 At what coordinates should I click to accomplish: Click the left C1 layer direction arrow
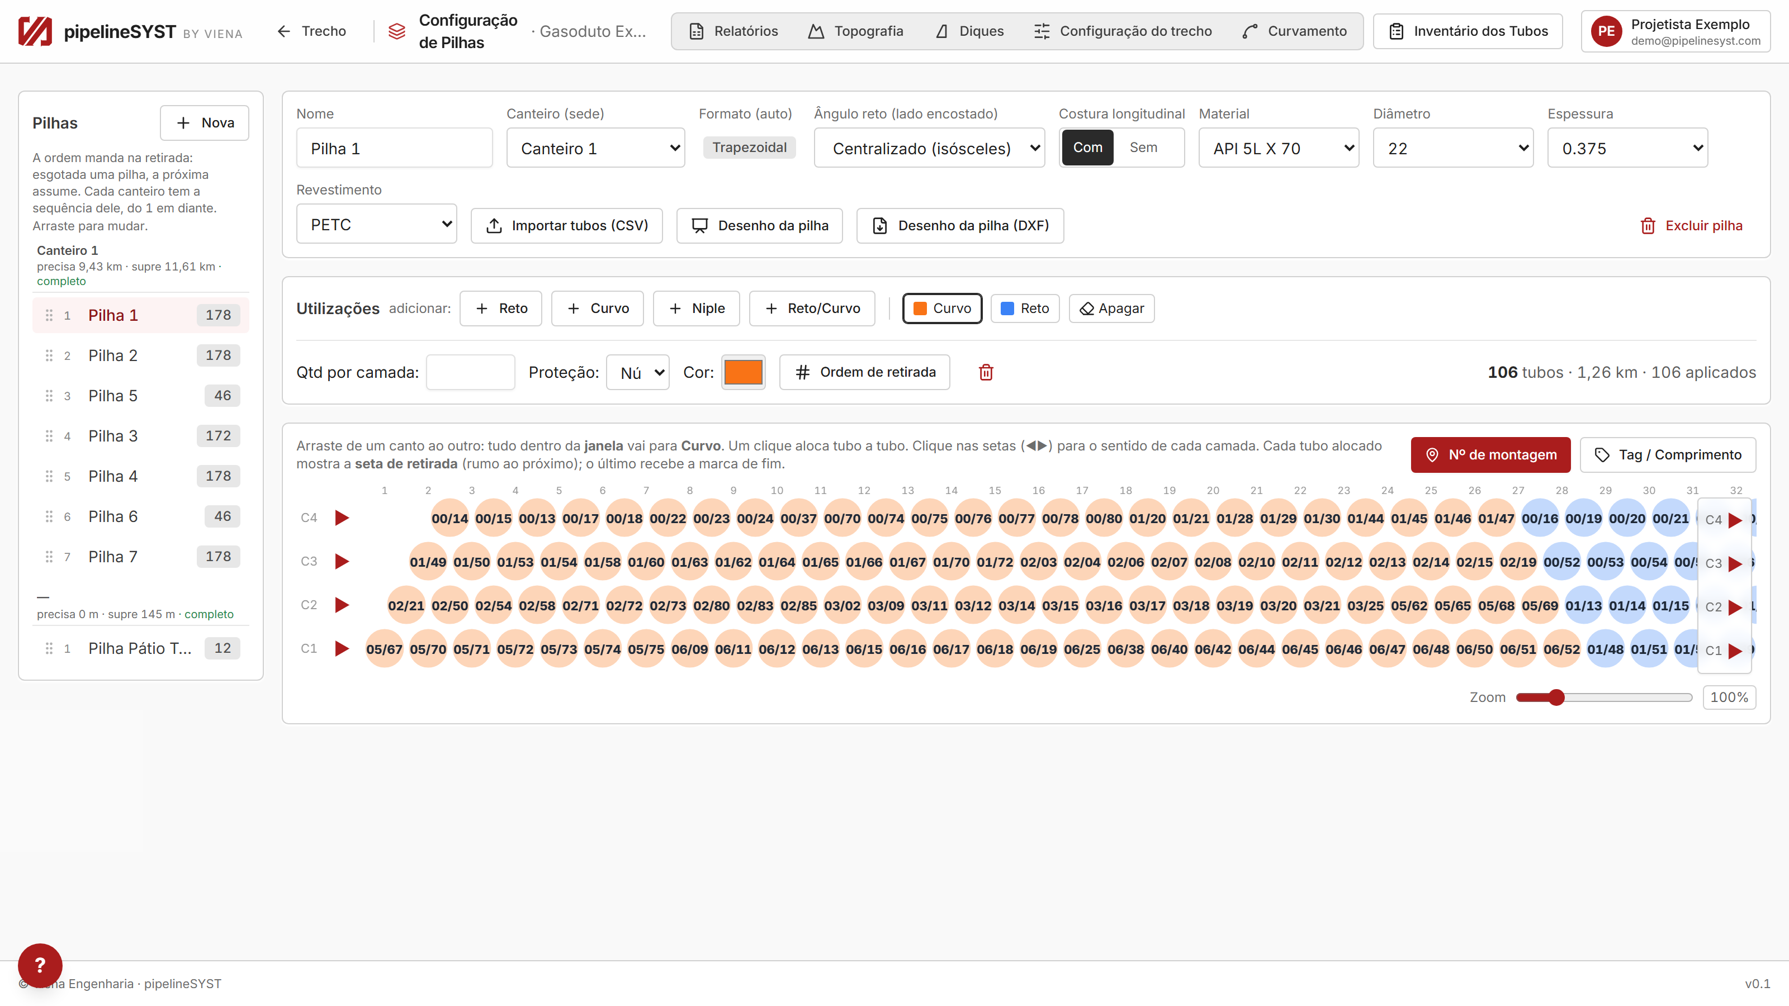342,648
